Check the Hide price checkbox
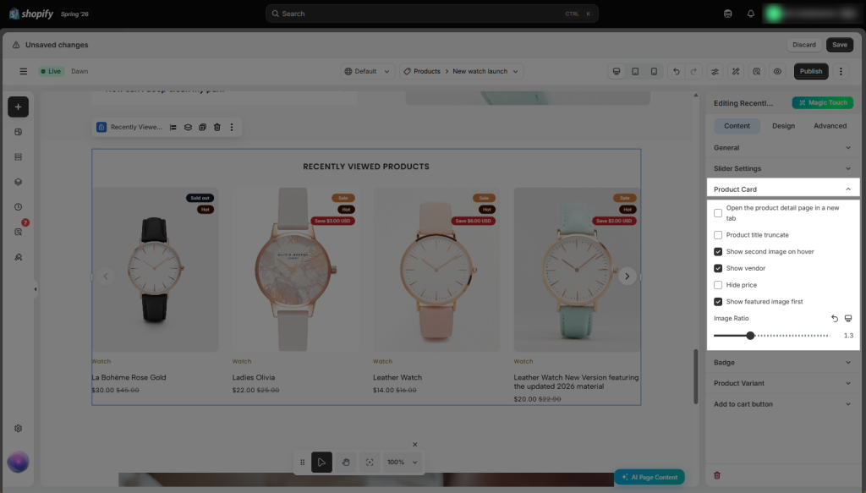The image size is (866, 493). click(x=718, y=285)
